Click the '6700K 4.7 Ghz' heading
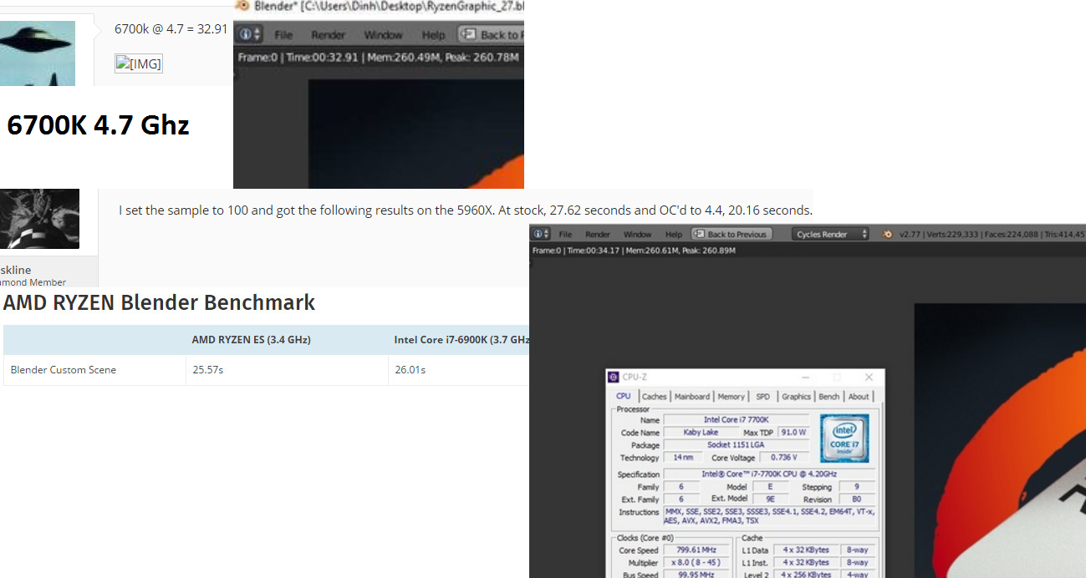 click(x=98, y=125)
